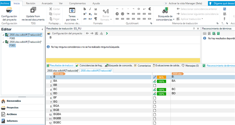The height and width of the screenshot is (125, 235).
Task: Toggle small caps formatting icon
Action: (x=95, y=14)
